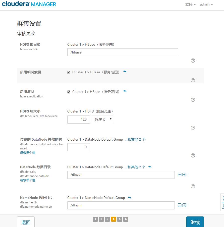Jump to wizard step 1

tap(95, 219)
